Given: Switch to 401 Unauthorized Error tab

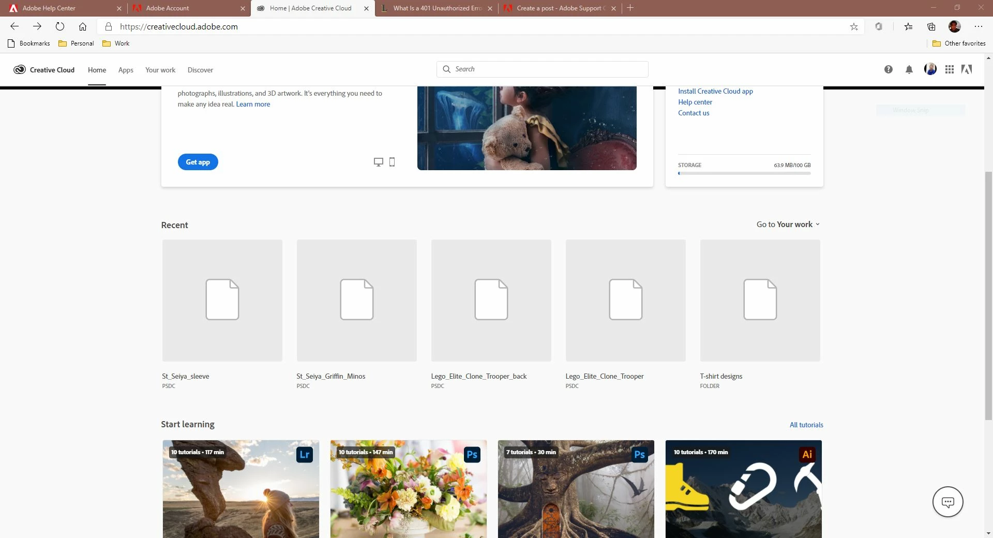Looking at the screenshot, I should pyautogui.click(x=436, y=8).
